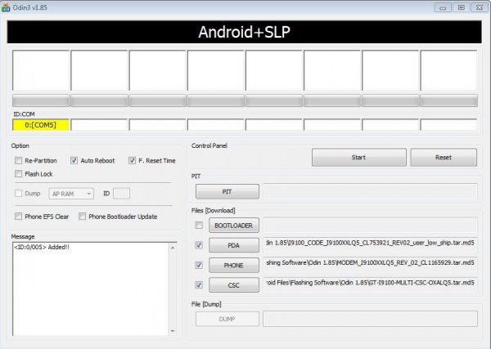Open the AP RAM dropdown
This screenshot has height=349, width=491.
click(x=71, y=194)
